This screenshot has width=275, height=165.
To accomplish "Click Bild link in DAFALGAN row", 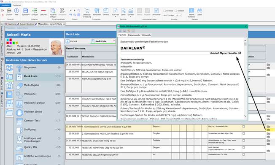I will click(268, 127).
